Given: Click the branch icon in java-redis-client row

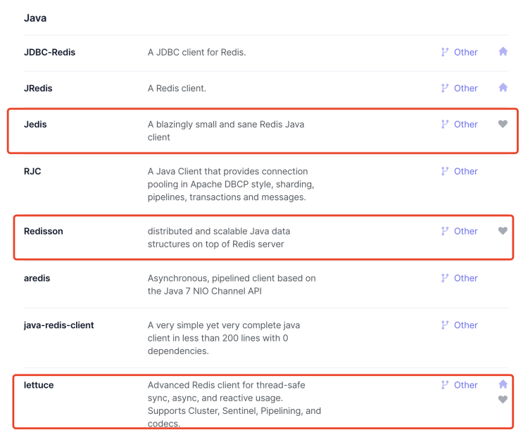Looking at the screenshot, I should (445, 325).
